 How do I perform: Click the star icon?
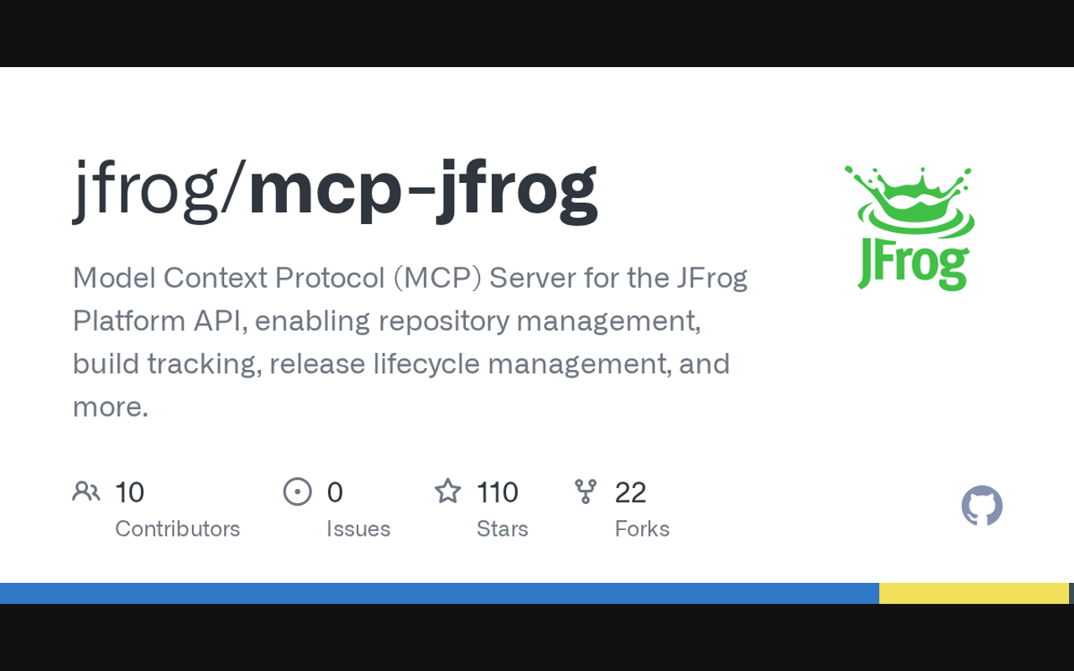448,492
